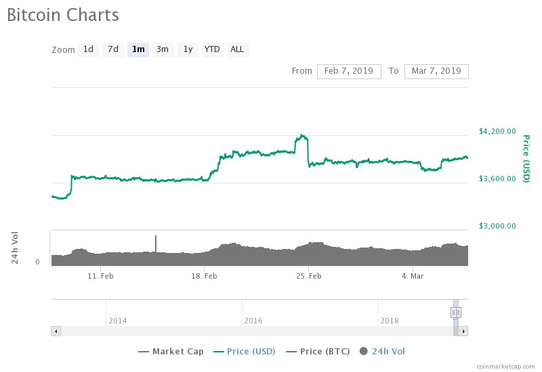The height and width of the screenshot is (372, 542).
Task: Click the green Price (USD) line marker
Action: 218,352
